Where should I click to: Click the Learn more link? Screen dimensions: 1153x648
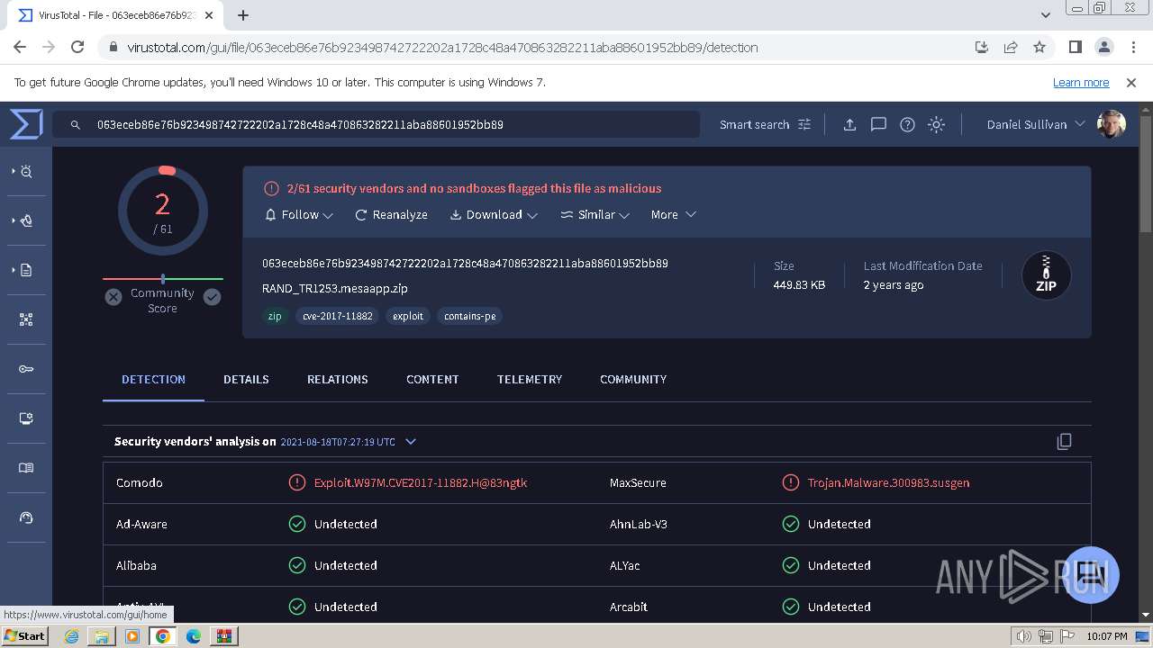tap(1081, 82)
